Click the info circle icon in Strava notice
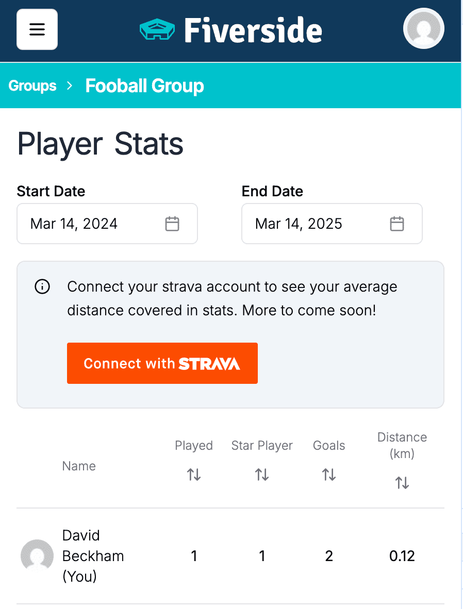Viewport: 463px width, 609px height. [x=42, y=286]
